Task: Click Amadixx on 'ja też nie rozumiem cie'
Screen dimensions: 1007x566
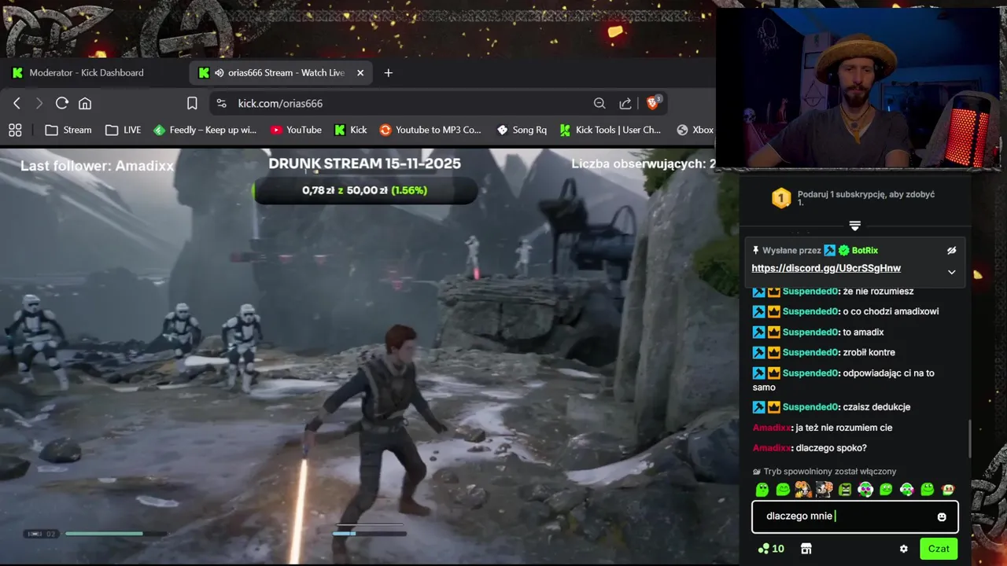Action: pos(771,428)
